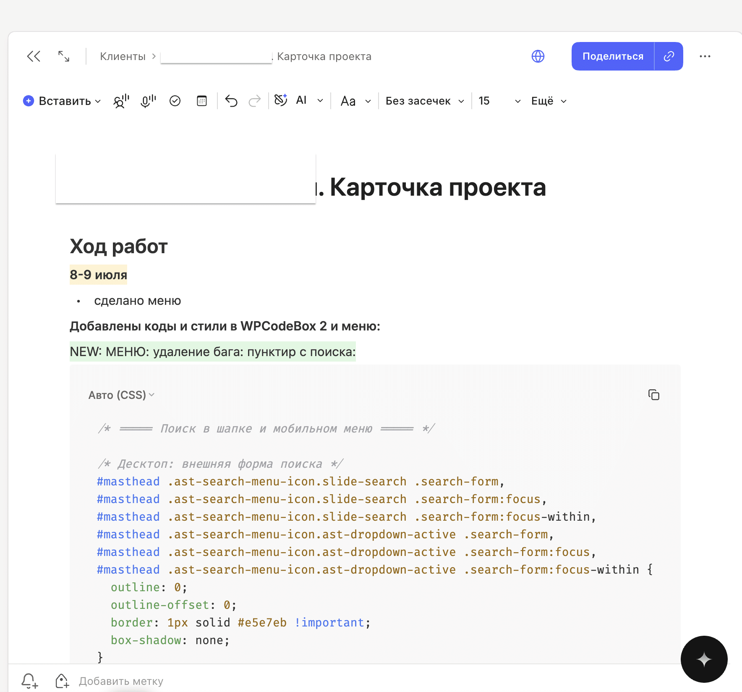The image size is (742, 692).
Task: Start voice recording with the microphone icon
Action: [148, 101]
